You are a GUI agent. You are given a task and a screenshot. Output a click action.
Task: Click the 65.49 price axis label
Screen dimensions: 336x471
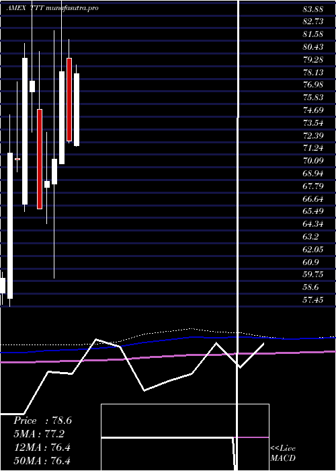pos(313,211)
